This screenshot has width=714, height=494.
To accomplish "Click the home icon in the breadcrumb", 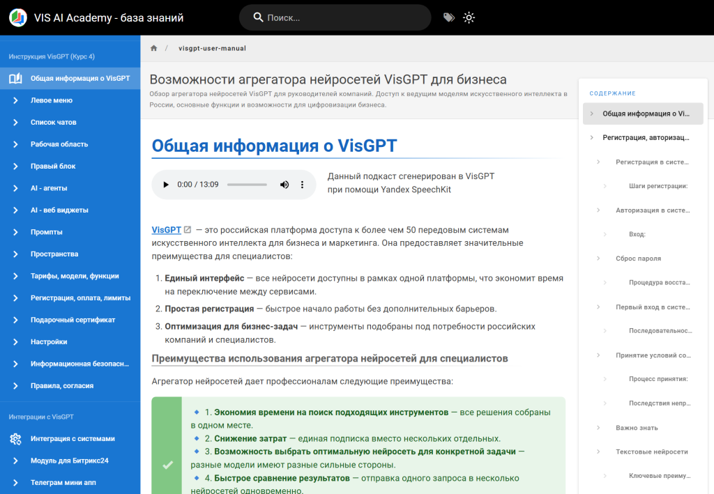I will 153,47.
